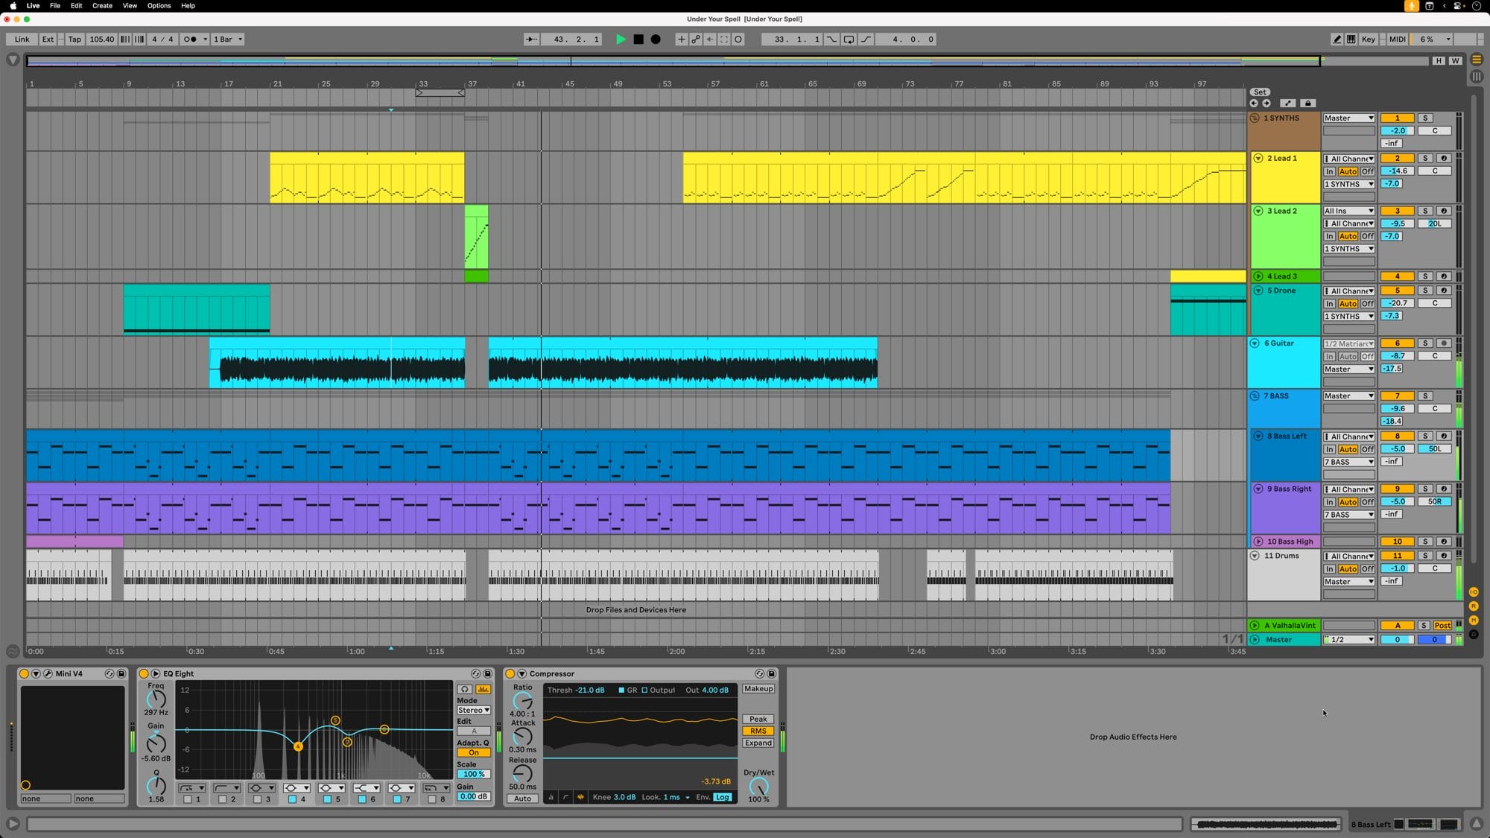Click the tempo field 105.40
1490x838 pixels.
102,39
